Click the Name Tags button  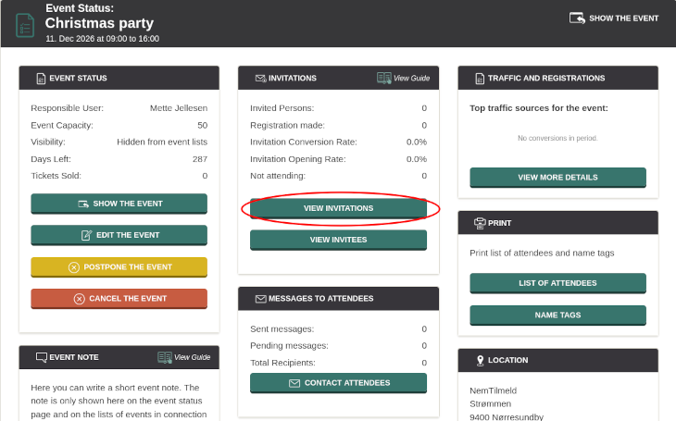click(x=557, y=316)
